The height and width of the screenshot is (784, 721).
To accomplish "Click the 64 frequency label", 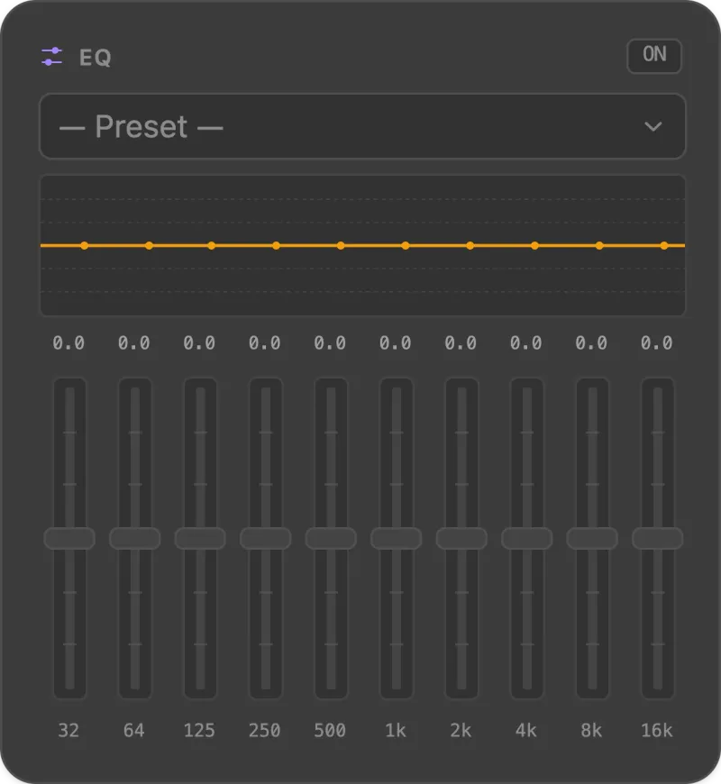I will [134, 731].
